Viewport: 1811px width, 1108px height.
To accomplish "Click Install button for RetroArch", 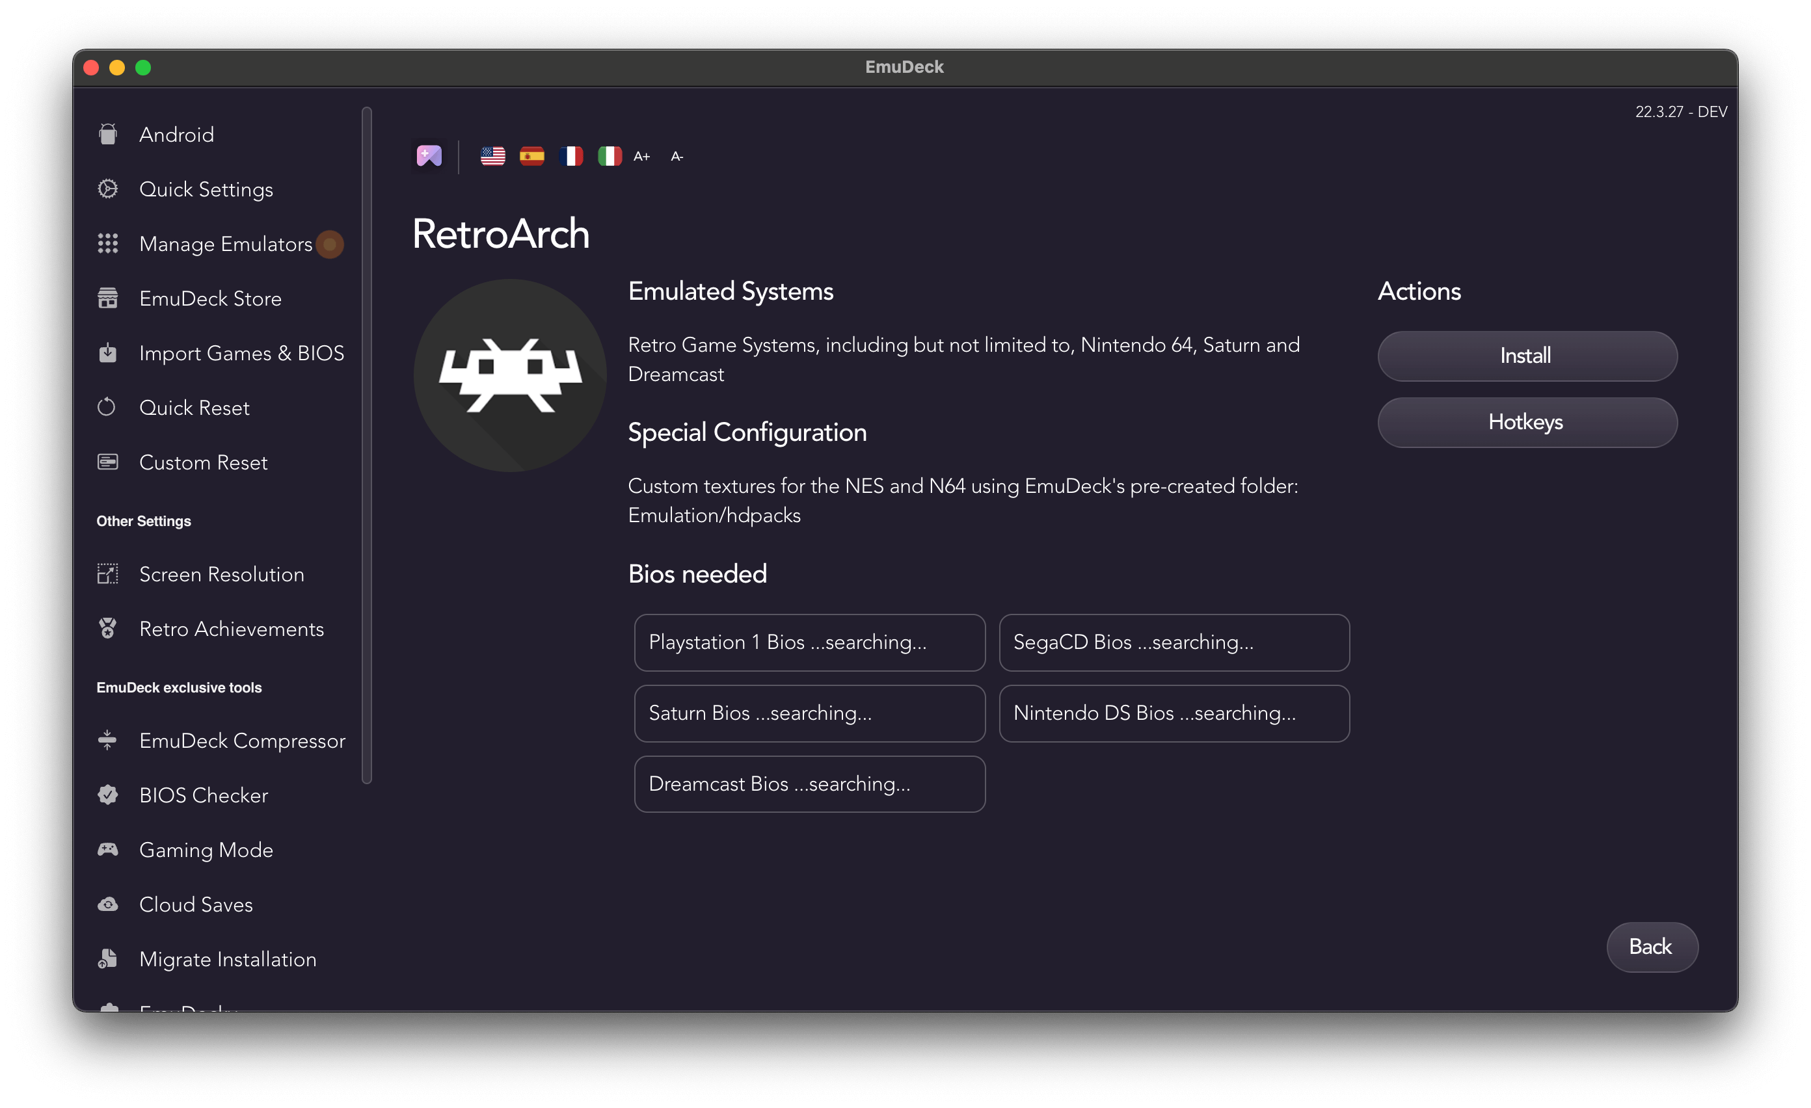I will (x=1527, y=354).
